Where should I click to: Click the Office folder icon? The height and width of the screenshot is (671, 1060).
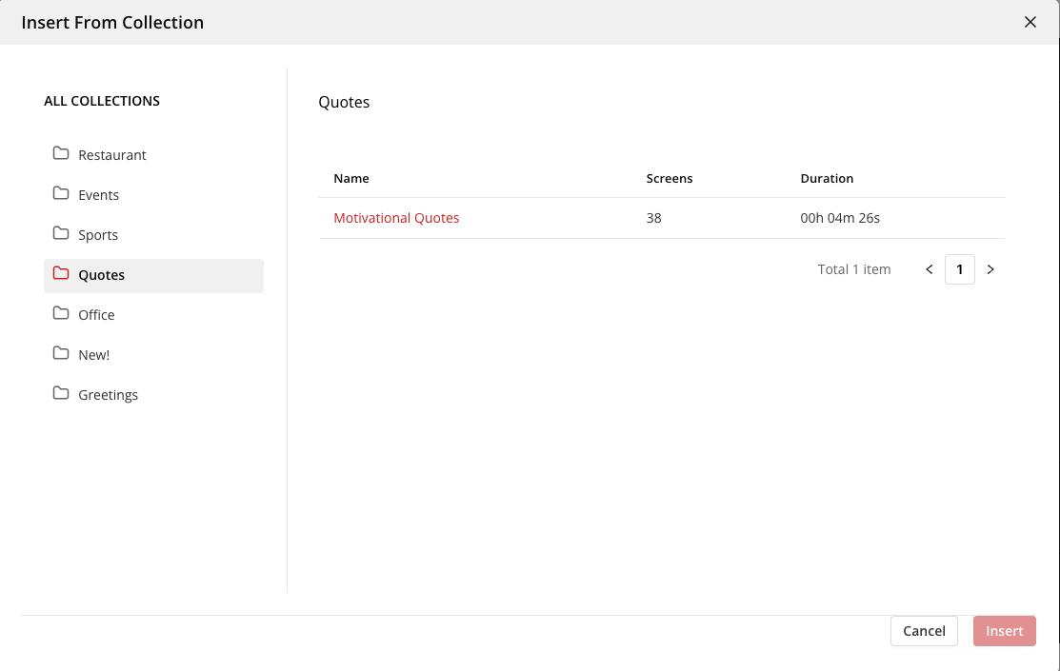(x=61, y=313)
